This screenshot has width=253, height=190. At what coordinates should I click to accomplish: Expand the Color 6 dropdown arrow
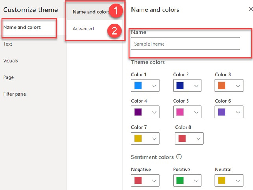click(238, 112)
